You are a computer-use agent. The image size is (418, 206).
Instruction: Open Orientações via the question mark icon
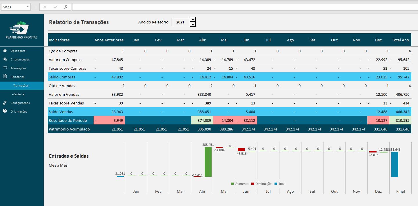pos(5,111)
